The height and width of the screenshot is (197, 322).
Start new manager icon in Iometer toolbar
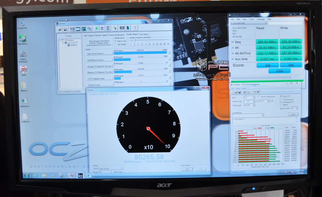coord(72,29)
